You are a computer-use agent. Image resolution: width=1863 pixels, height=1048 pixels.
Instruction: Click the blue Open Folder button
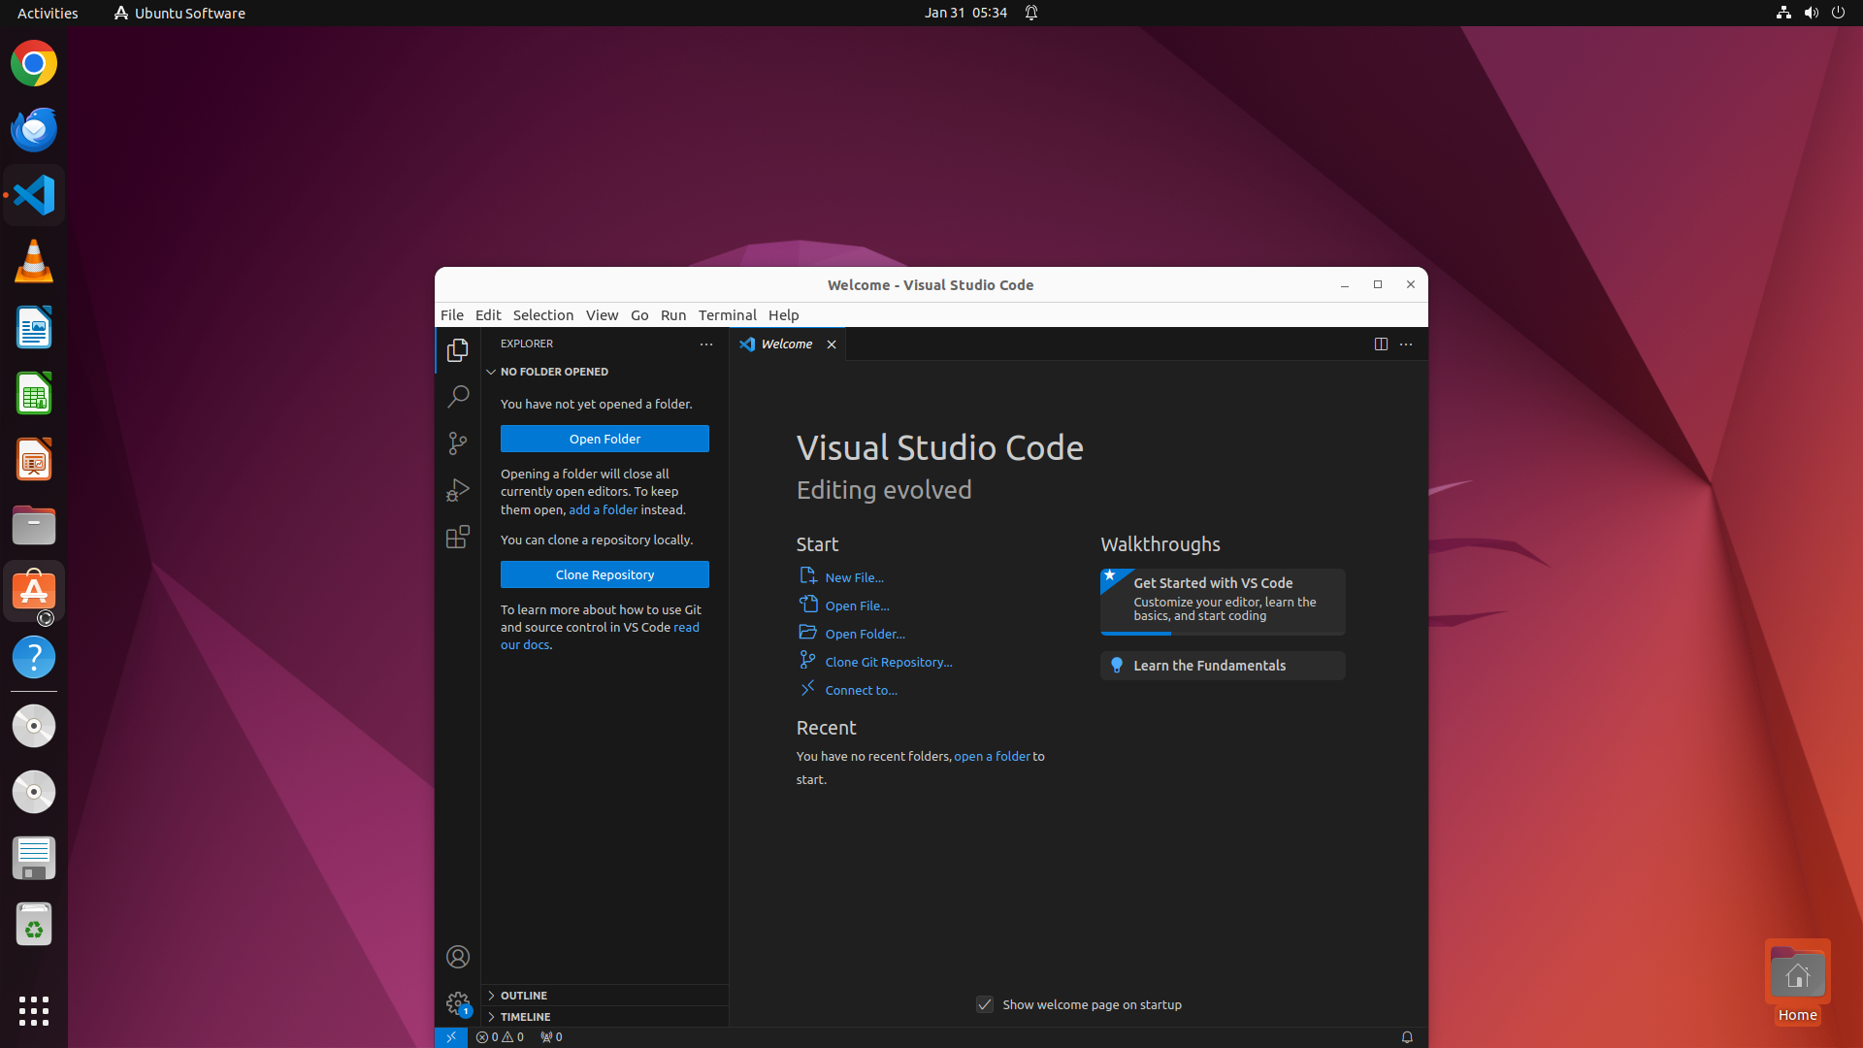click(605, 439)
